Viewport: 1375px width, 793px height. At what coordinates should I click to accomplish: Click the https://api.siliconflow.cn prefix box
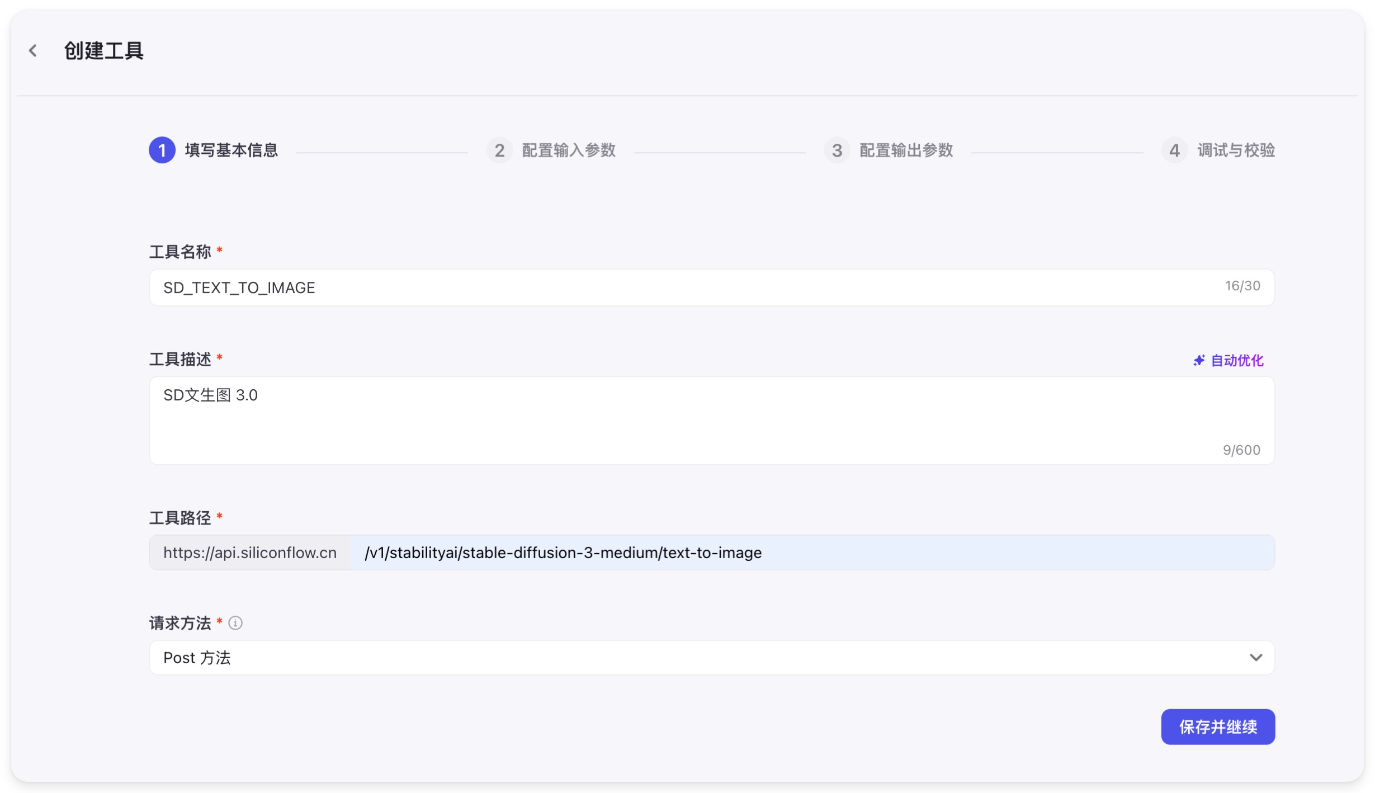click(250, 553)
